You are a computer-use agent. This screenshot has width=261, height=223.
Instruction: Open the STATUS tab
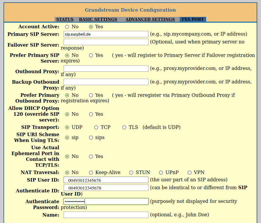click(x=65, y=19)
